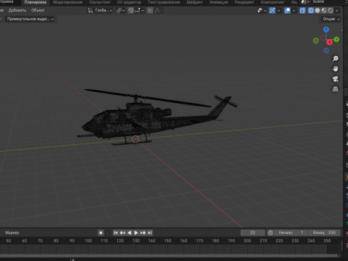Toggle proportional editing button
348x261 pixels.
coord(150,11)
